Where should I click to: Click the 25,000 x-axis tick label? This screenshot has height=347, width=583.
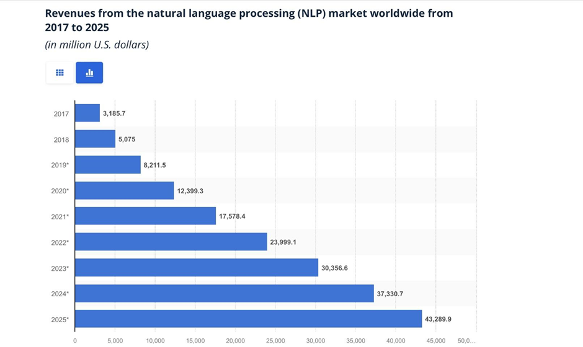[x=275, y=340]
